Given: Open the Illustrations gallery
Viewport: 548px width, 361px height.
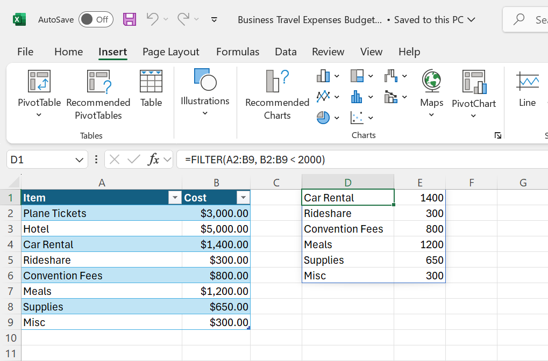Looking at the screenshot, I should tap(205, 94).
